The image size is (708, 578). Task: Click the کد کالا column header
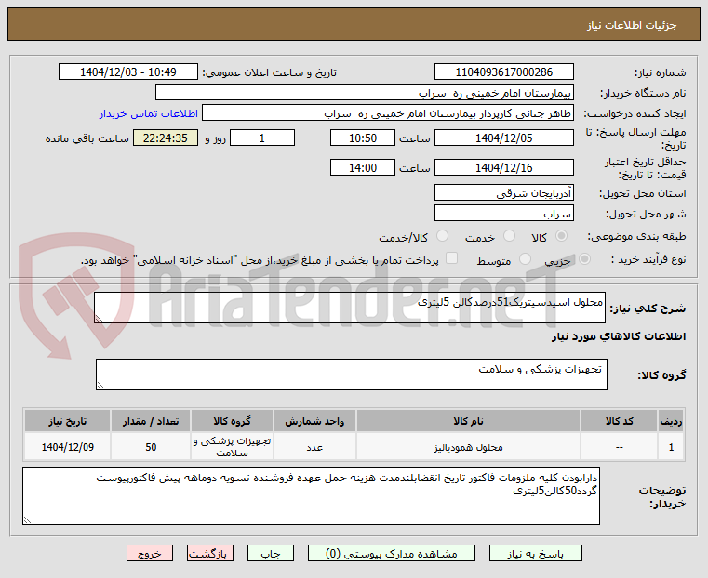[x=619, y=421]
